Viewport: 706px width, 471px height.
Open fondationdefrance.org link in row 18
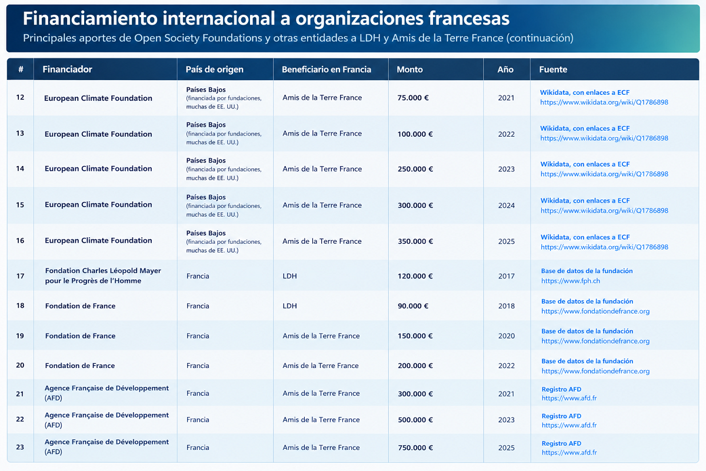[x=595, y=311]
